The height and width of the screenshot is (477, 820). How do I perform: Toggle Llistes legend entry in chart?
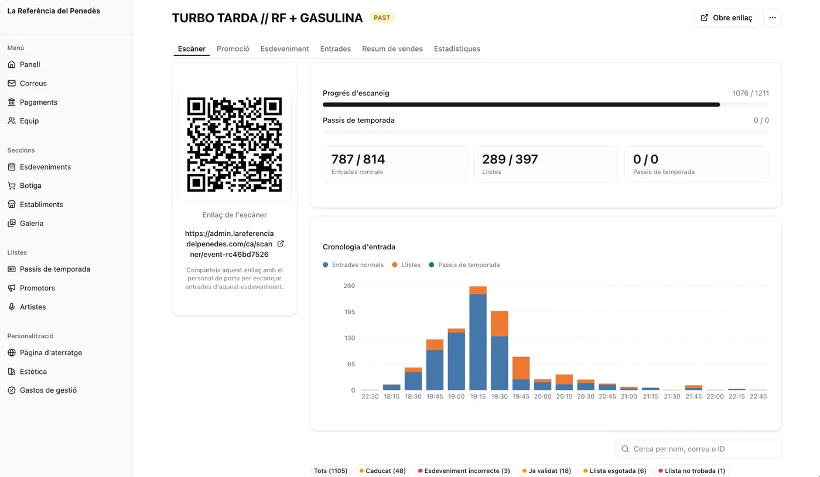pyautogui.click(x=406, y=265)
